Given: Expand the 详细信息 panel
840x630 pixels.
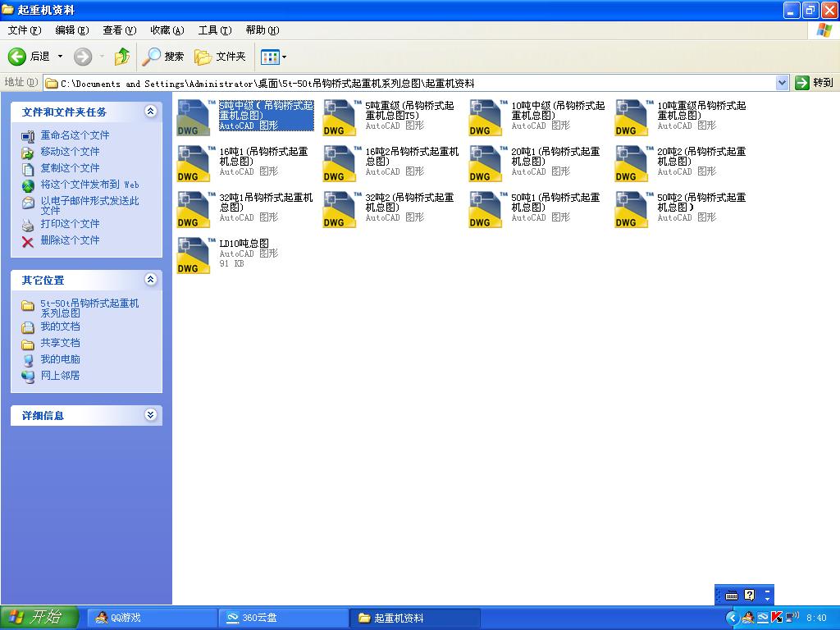Looking at the screenshot, I should pyautogui.click(x=149, y=416).
